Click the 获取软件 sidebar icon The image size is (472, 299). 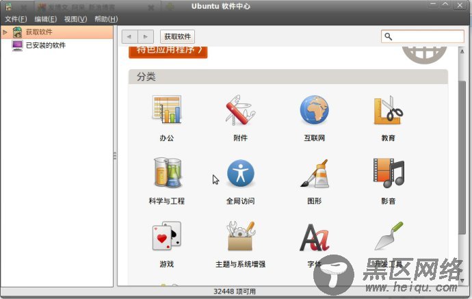pyautogui.click(x=17, y=32)
